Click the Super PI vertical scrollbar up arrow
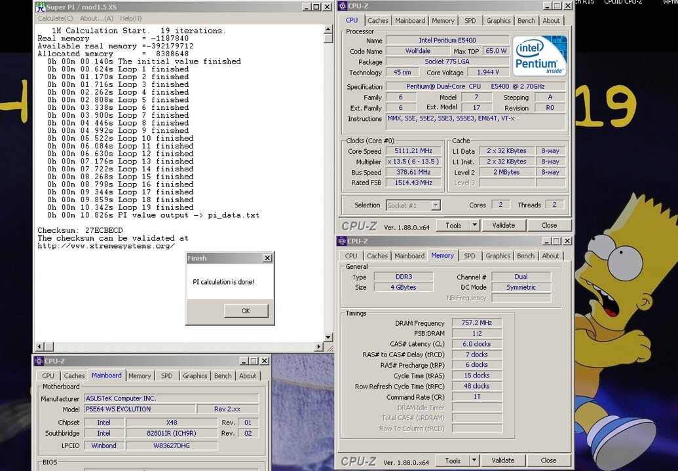The height and width of the screenshot is (471, 678). pos(328,29)
